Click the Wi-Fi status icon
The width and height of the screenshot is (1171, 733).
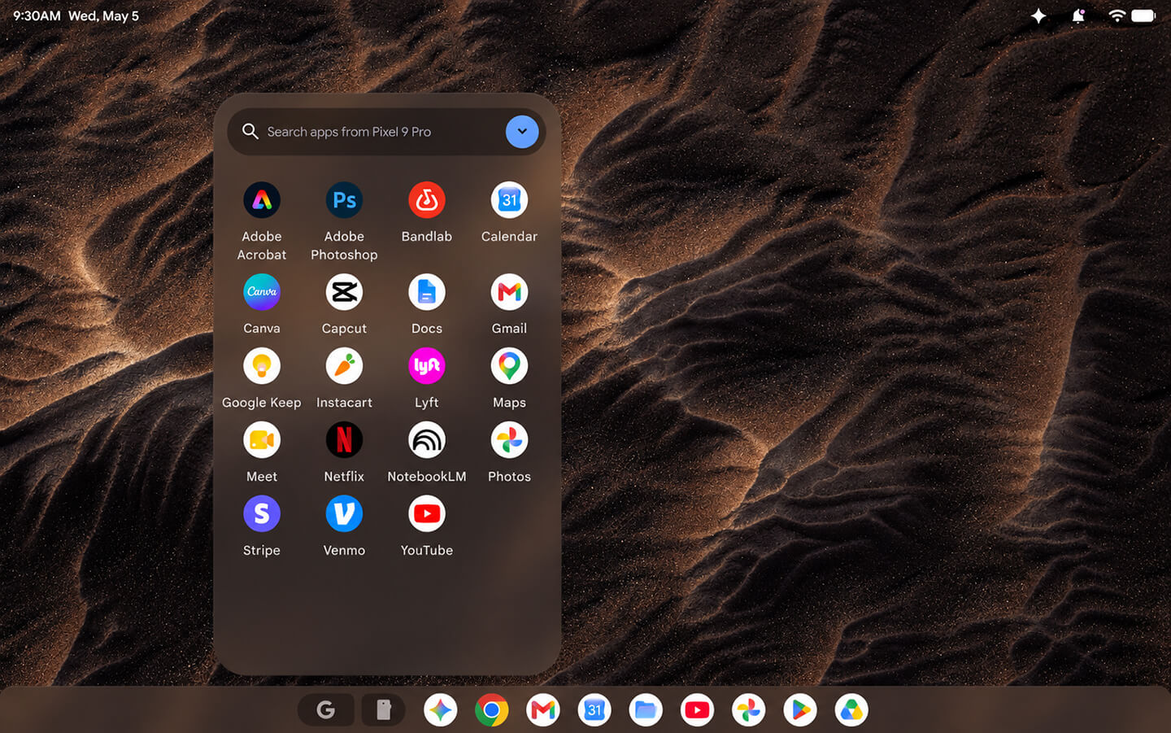[x=1117, y=15]
